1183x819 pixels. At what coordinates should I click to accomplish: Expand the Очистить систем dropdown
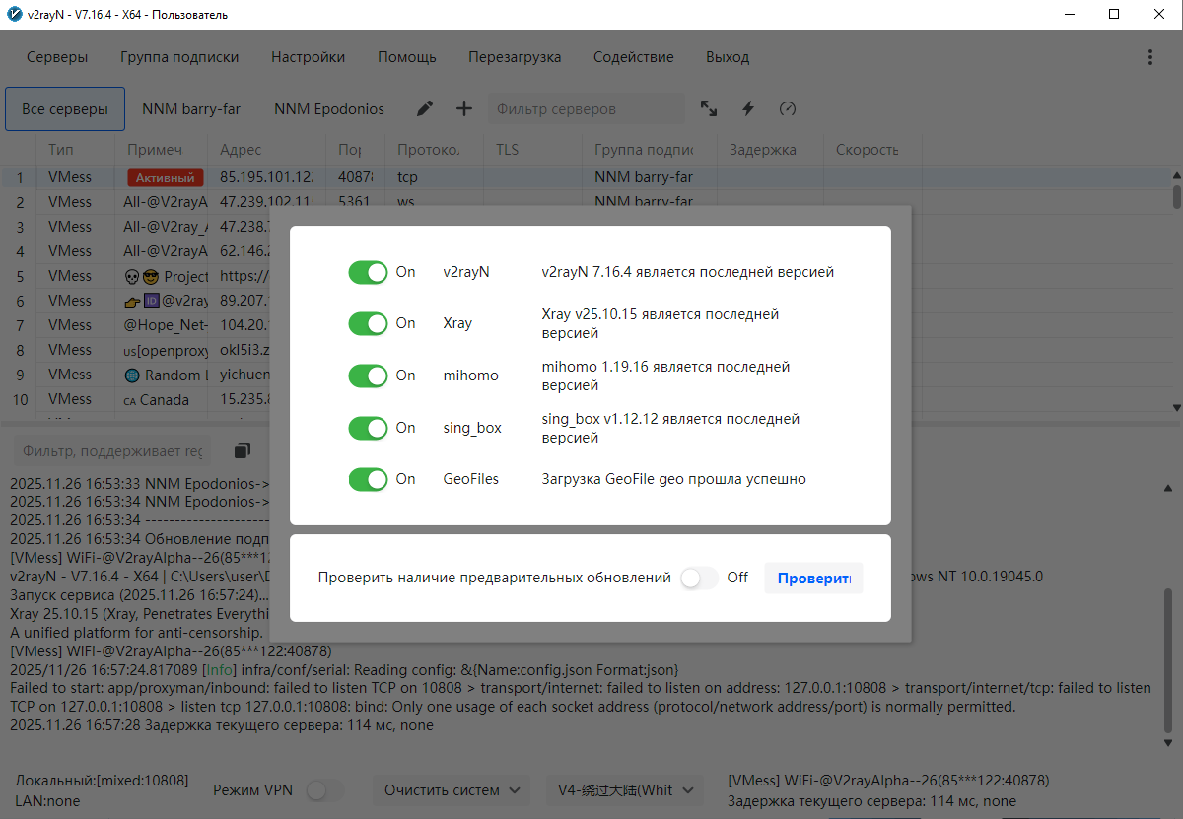point(452,790)
